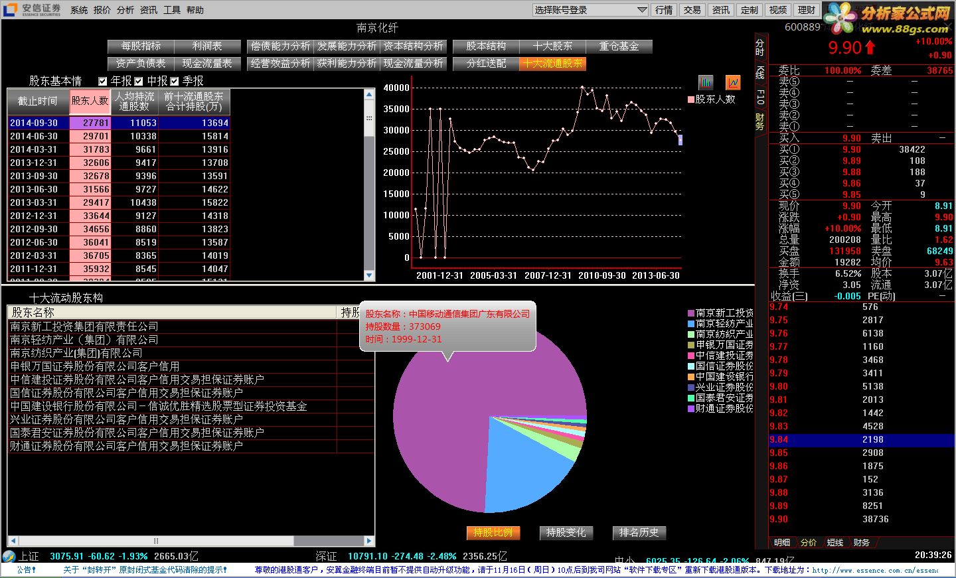Image resolution: width=956 pixels, height=578 pixels.
Task: Open the 现金流量表 report
Action: (x=207, y=64)
